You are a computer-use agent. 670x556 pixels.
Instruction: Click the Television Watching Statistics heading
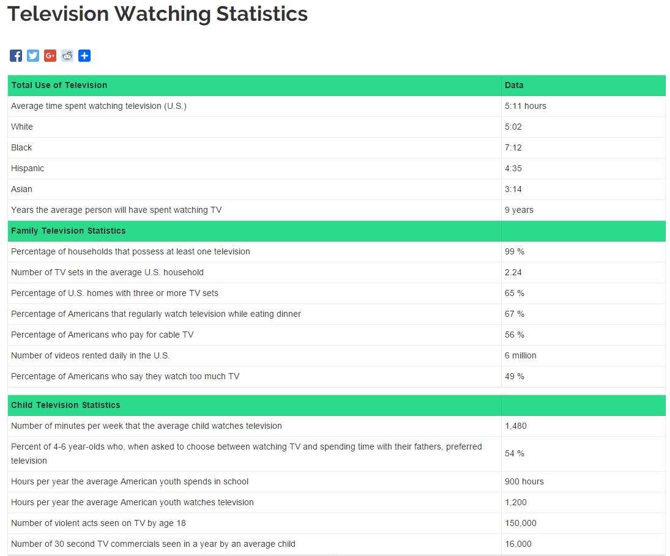pos(157,13)
